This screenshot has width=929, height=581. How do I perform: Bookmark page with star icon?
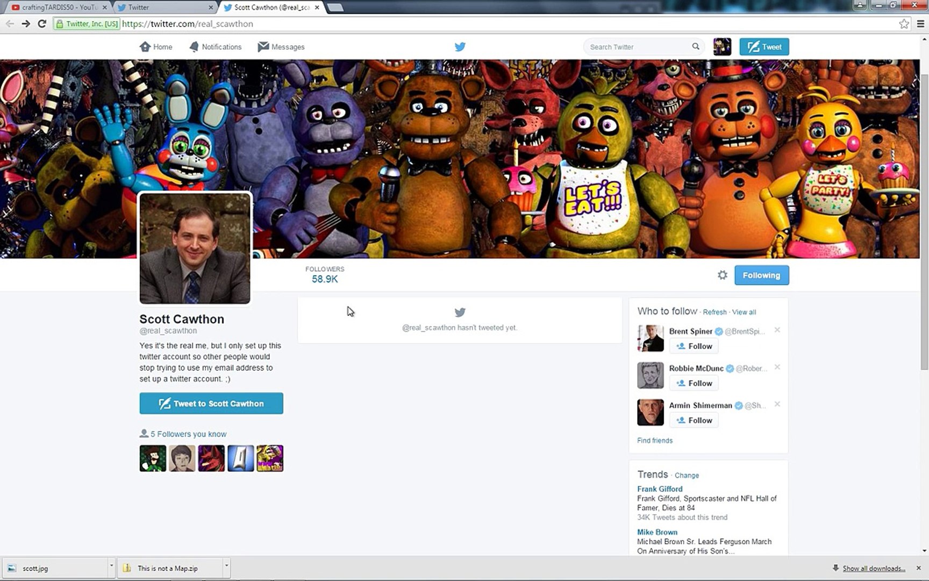(x=904, y=24)
